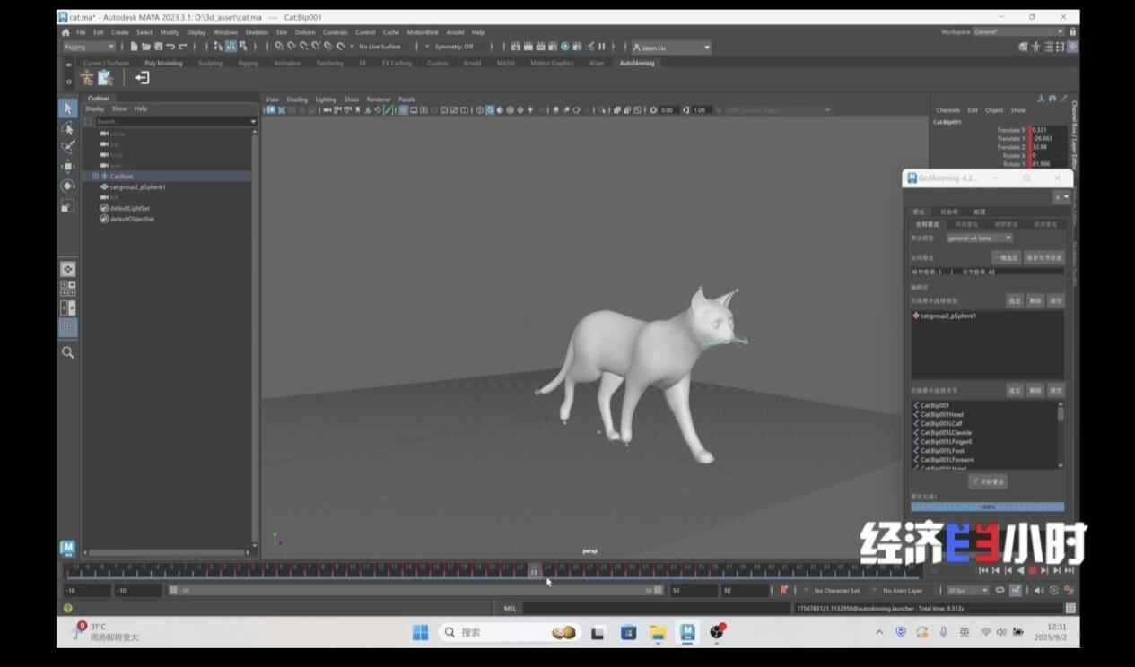Click the 100% skinning progress bar
1135x667 pixels.
987,507
